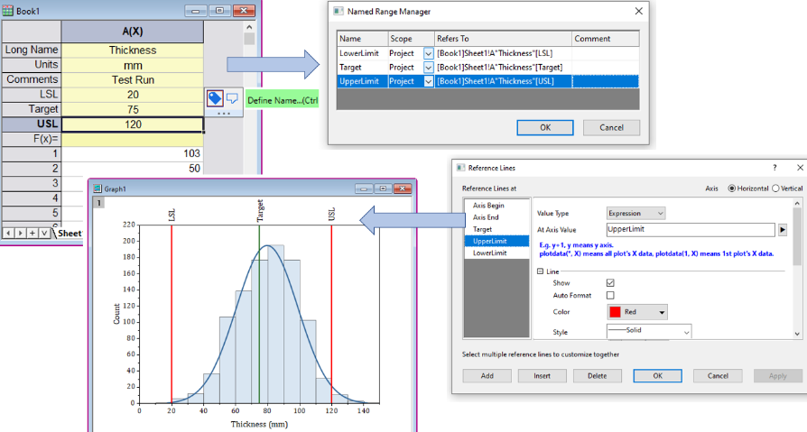The image size is (807, 432).
Task: Toggle the Show line checkbox
Action: (x=610, y=282)
